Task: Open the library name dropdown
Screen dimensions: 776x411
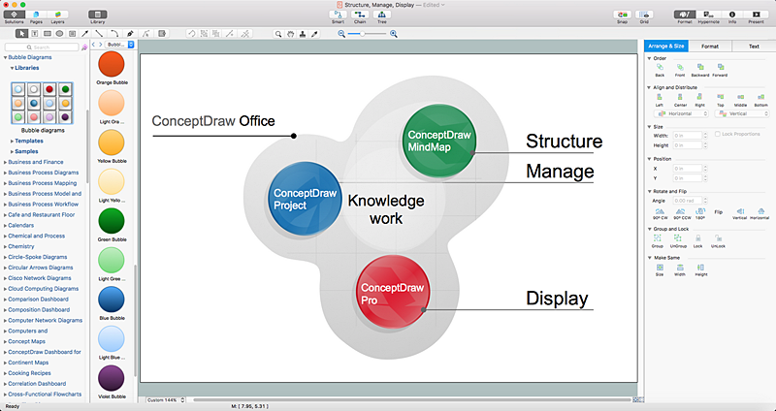Action: [120, 45]
